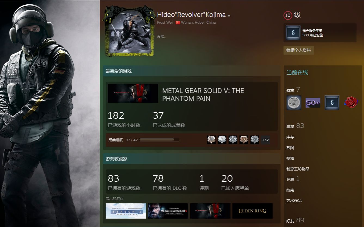Open the 艺术作品 artwork link
364x227 pixels.
294,201
